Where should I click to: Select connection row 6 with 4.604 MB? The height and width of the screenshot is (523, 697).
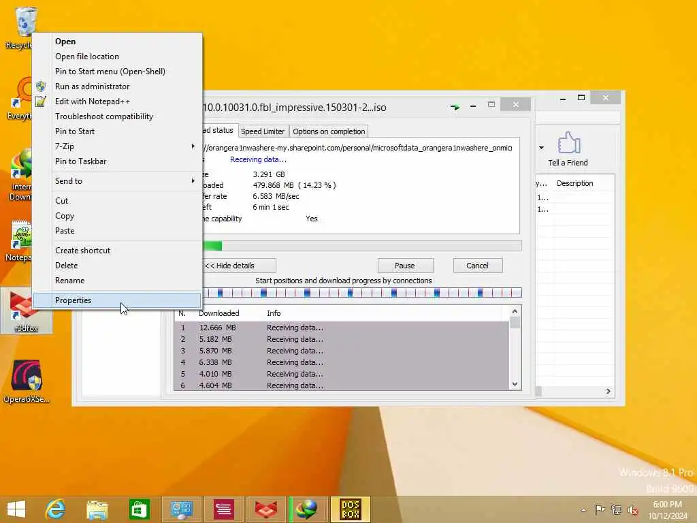342,385
